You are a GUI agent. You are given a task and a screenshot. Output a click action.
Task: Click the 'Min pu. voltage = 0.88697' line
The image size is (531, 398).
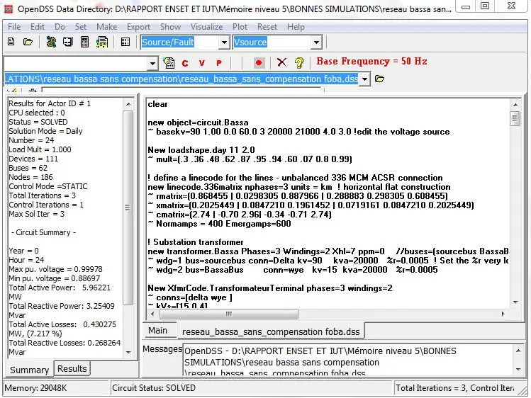(55, 278)
